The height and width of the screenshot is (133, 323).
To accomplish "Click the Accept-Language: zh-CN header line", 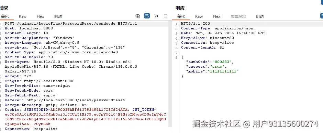I will pos(42,43).
